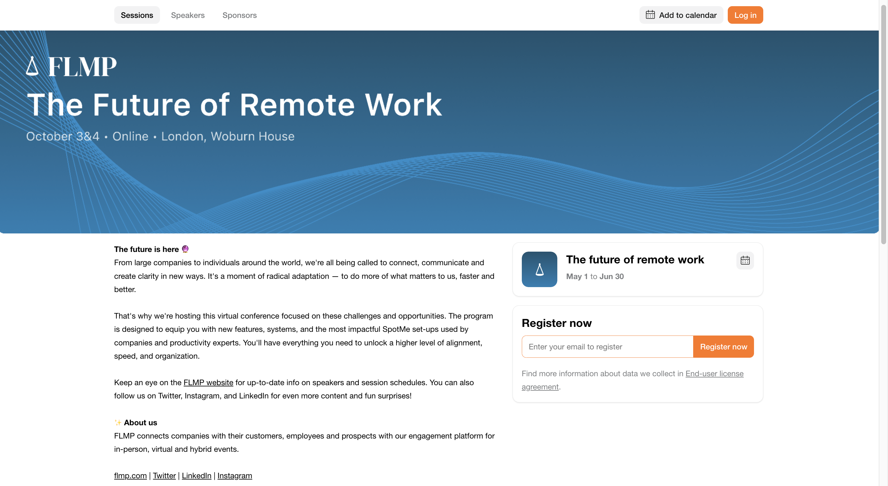Viewport: 888px width, 486px height.
Task: Click the "About us" heading
Action: pyautogui.click(x=140, y=422)
